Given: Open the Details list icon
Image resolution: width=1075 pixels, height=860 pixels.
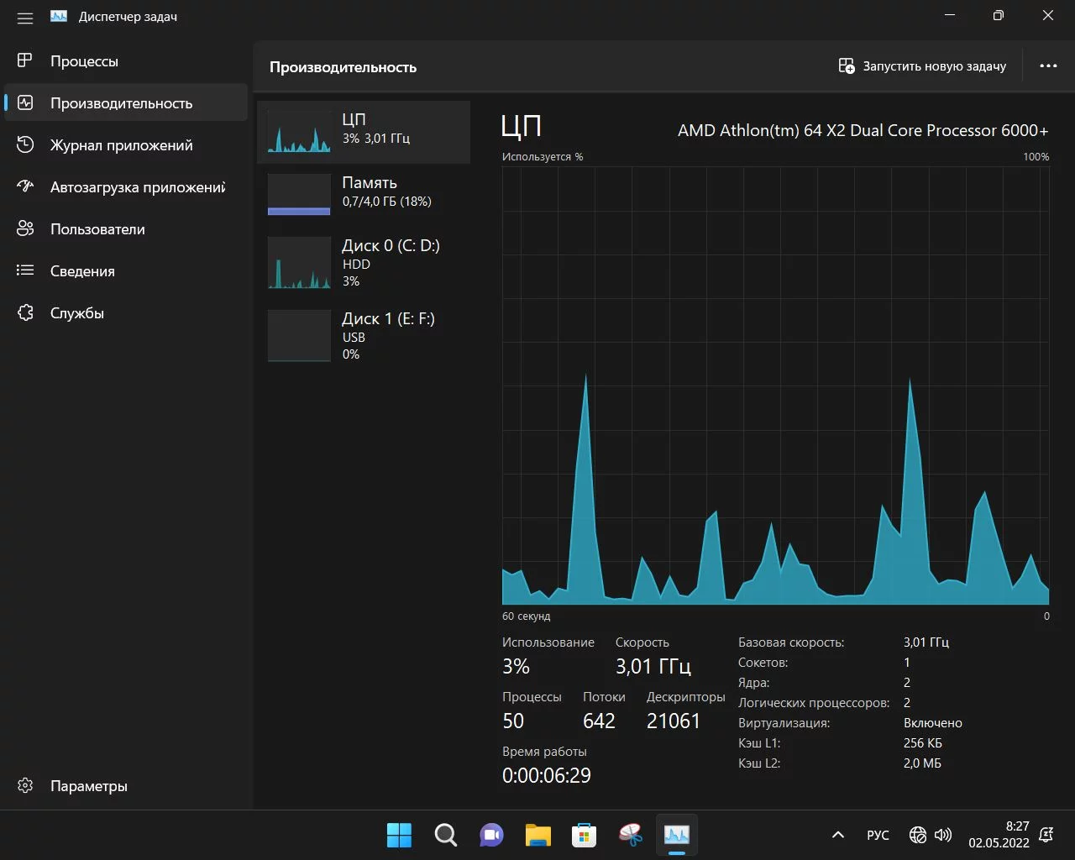Looking at the screenshot, I should pyautogui.click(x=25, y=270).
